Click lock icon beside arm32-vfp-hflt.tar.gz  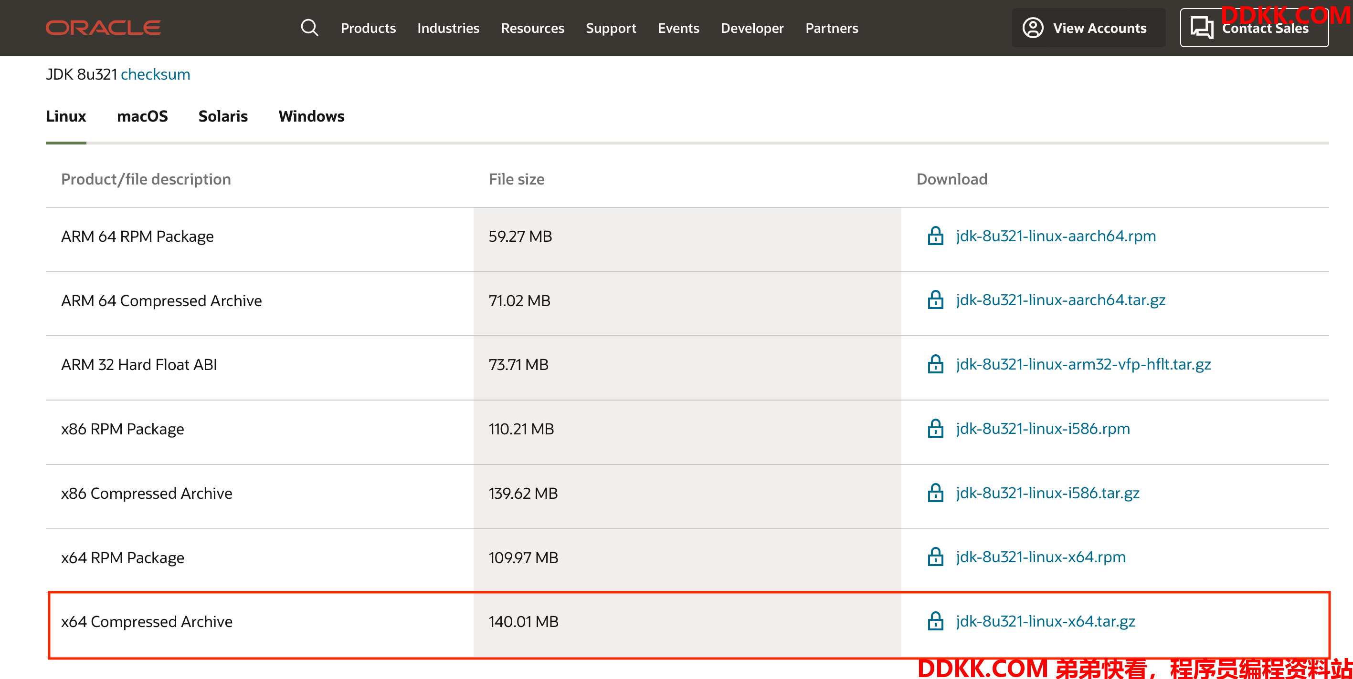(x=935, y=364)
